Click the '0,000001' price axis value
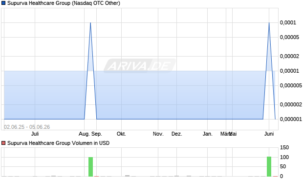This screenshot has height=181, width=303. tap(291, 119)
